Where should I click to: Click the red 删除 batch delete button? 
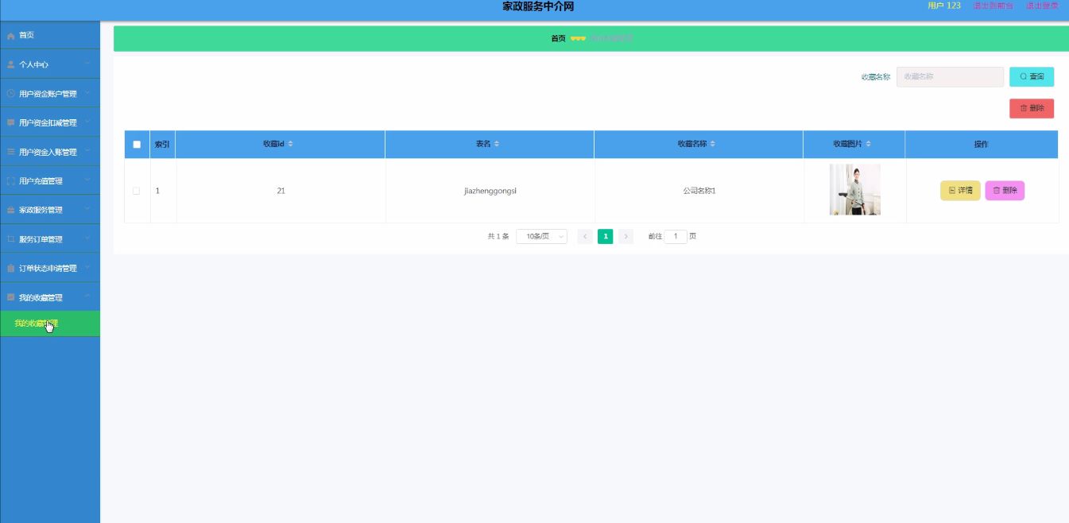(1032, 108)
